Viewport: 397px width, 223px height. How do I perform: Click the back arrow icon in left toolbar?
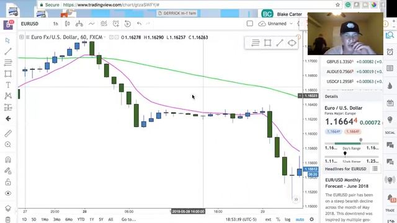tap(8, 118)
